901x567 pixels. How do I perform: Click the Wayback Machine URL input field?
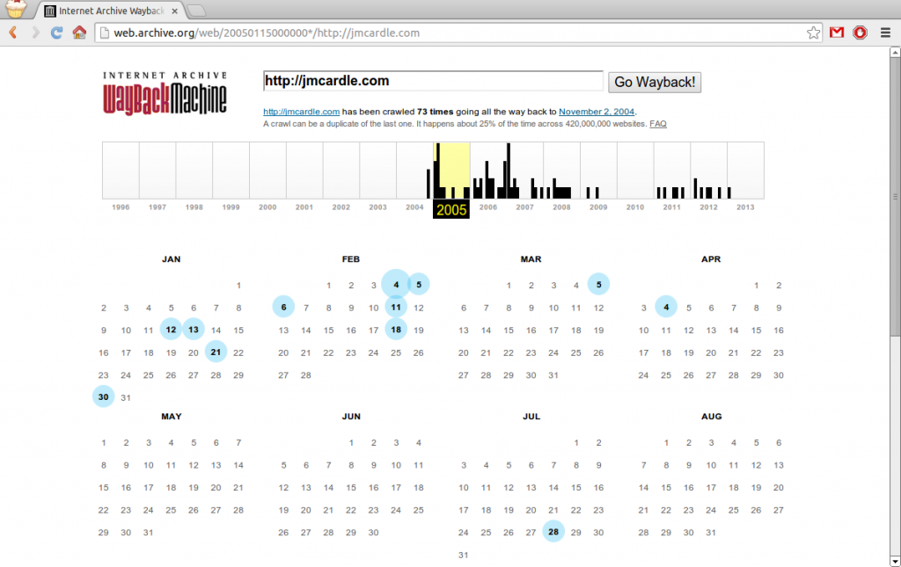[x=433, y=81]
